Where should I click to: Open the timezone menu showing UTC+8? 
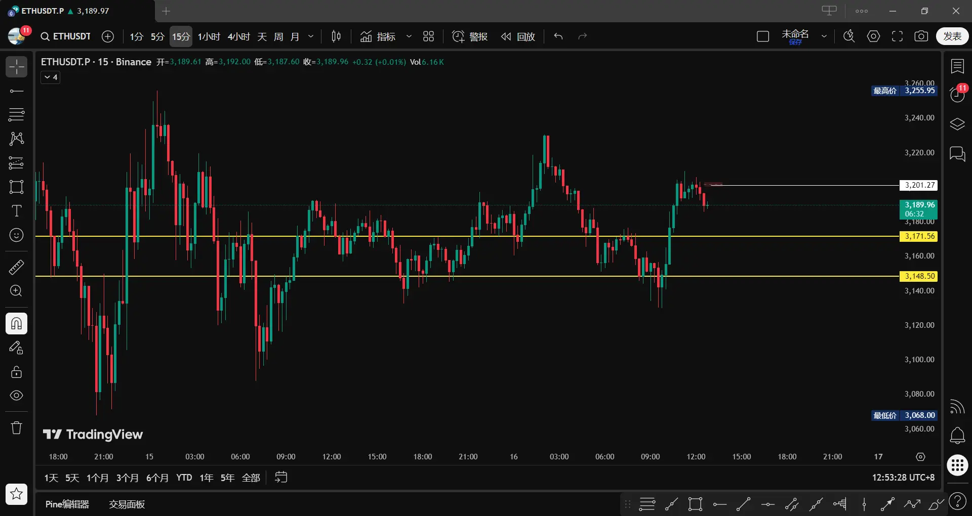coord(903,478)
